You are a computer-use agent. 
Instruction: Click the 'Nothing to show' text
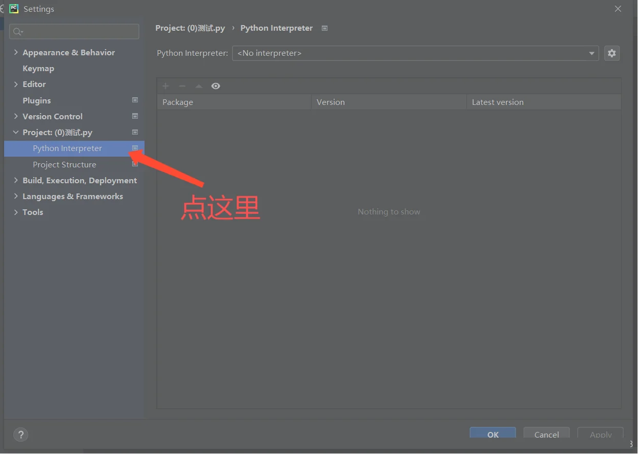pos(389,212)
